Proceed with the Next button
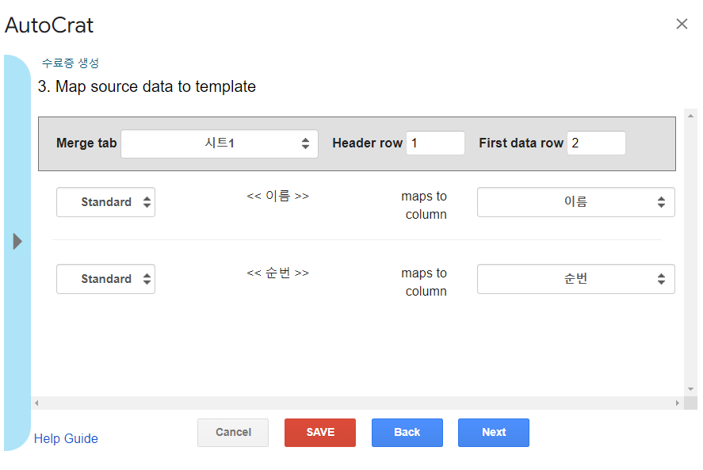 tap(493, 432)
